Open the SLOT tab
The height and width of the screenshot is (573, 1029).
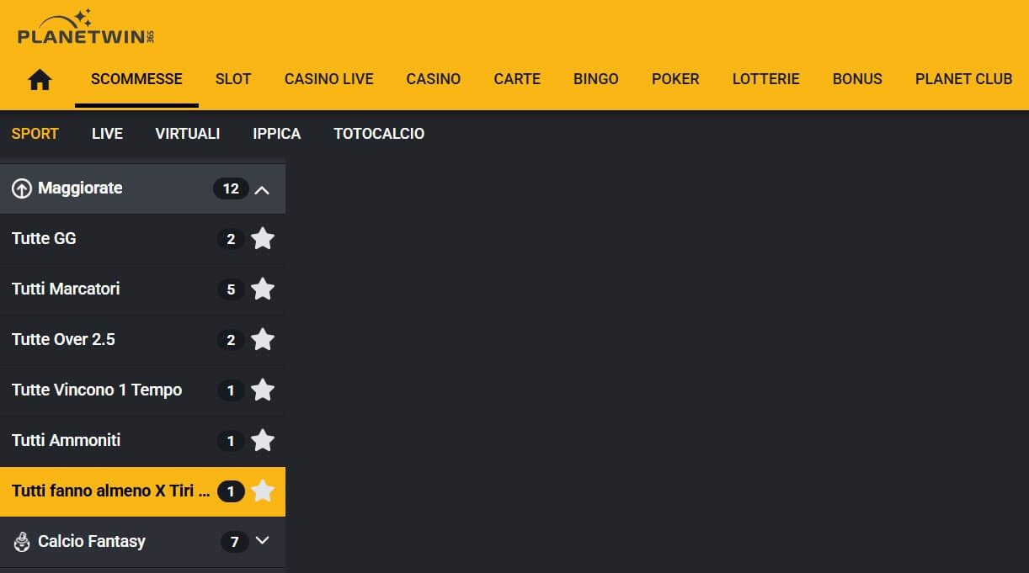(x=233, y=79)
